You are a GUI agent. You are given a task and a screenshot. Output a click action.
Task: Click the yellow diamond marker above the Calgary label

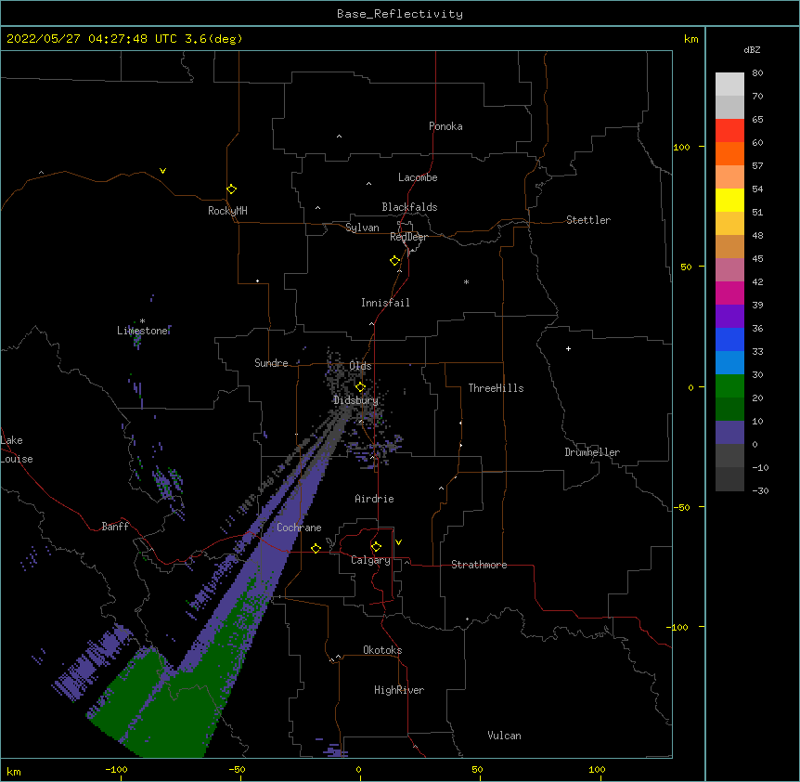coord(376,547)
